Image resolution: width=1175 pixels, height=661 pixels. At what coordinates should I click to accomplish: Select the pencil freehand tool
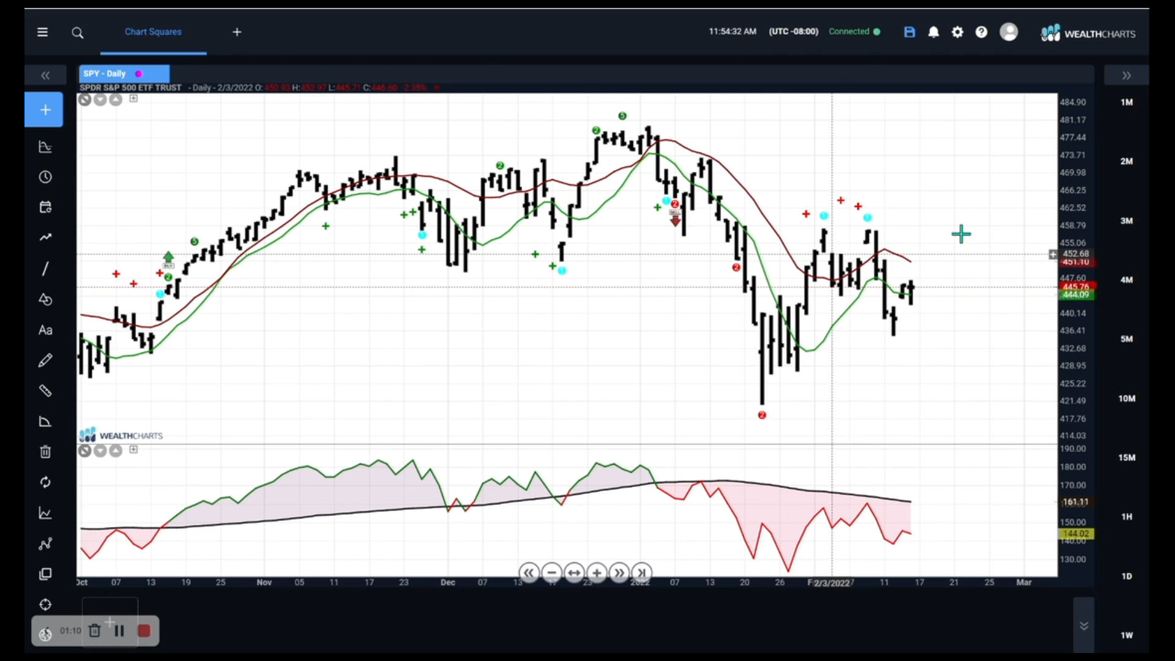(45, 360)
